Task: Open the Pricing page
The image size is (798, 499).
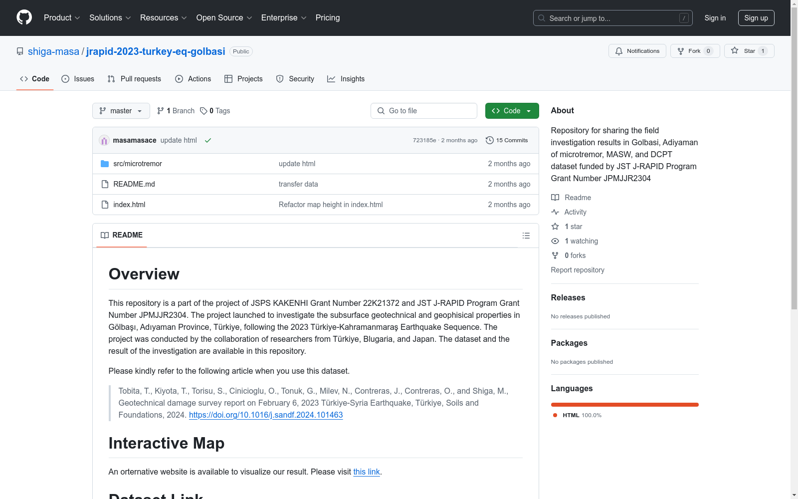Action: [328, 18]
